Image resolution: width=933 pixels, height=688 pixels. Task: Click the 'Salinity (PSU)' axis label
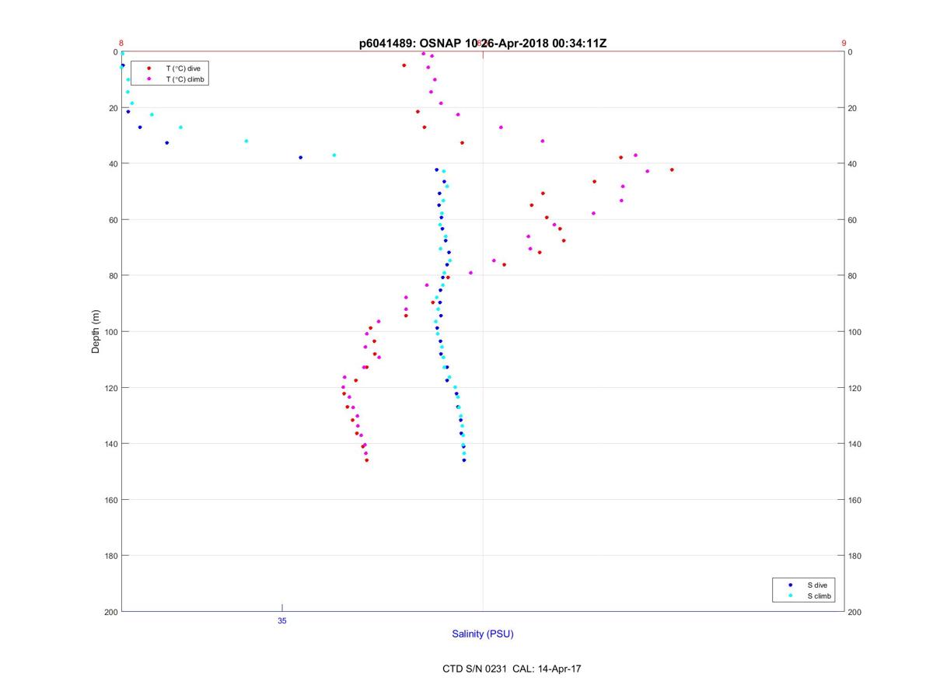click(483, 634)
